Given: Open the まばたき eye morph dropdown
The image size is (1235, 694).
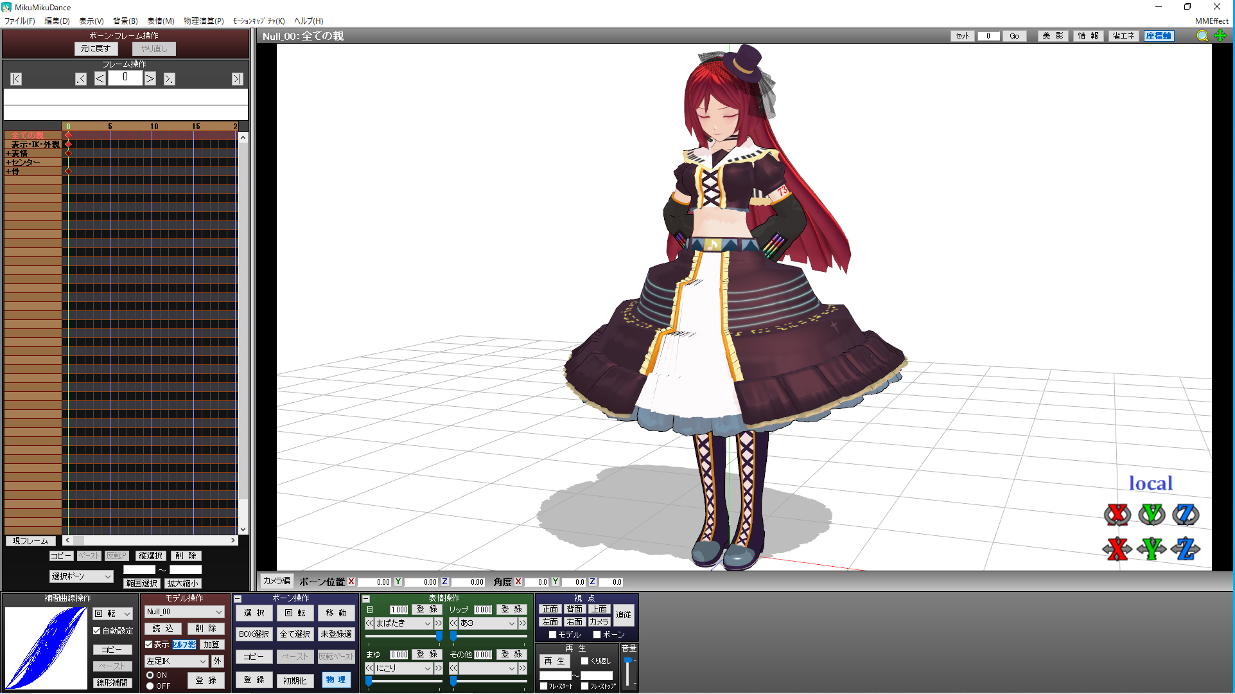Looking at the screenshot, I should pos(404,623).
